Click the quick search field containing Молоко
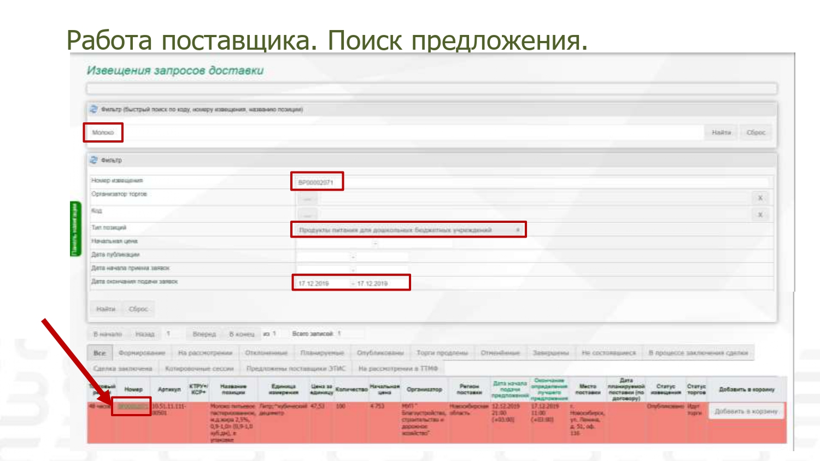 (x=103, y=133)
